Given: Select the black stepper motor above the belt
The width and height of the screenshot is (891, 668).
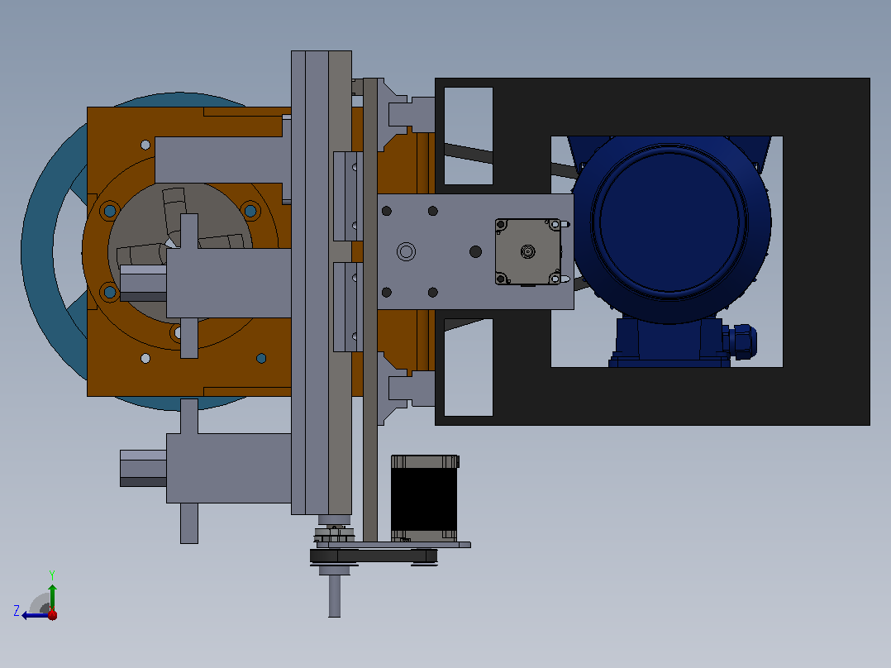Looking at the screenshot, I should tap(425, 498).
